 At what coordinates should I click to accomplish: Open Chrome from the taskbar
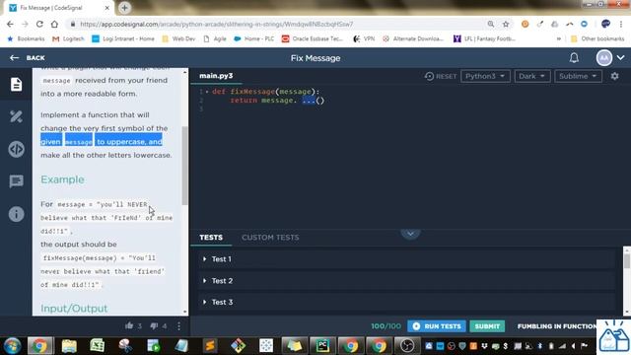click(39, 345)
